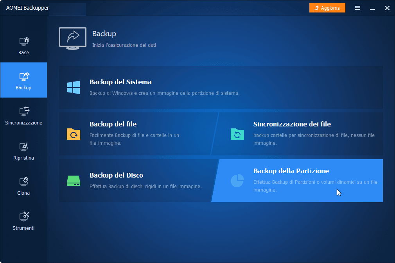Click description 'backup cartelle per sincronizzazione di file'

point(314,139)
